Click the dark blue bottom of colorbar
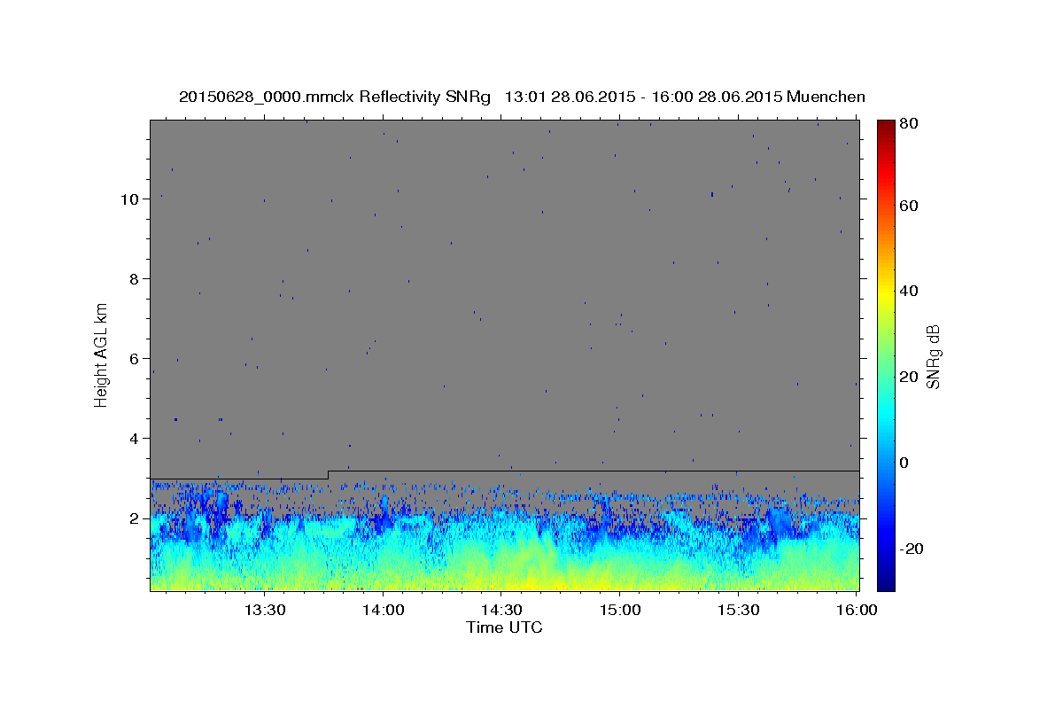The height and width of the screenshot is (709, 1063). 886,580
